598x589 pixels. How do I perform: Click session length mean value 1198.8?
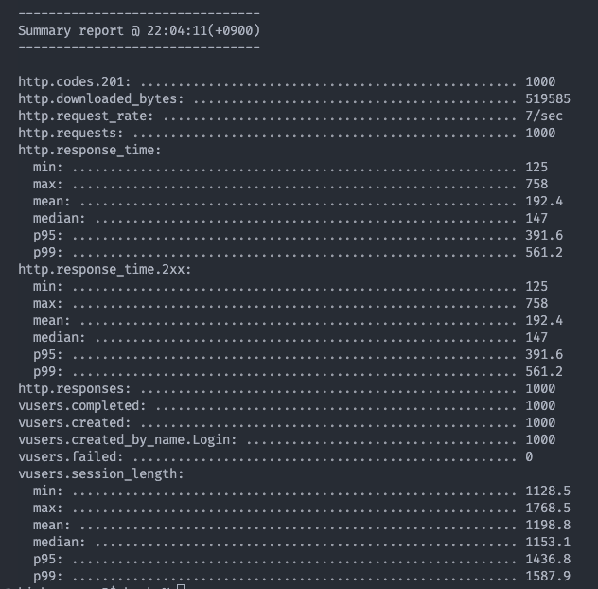(x=547, y=525)
